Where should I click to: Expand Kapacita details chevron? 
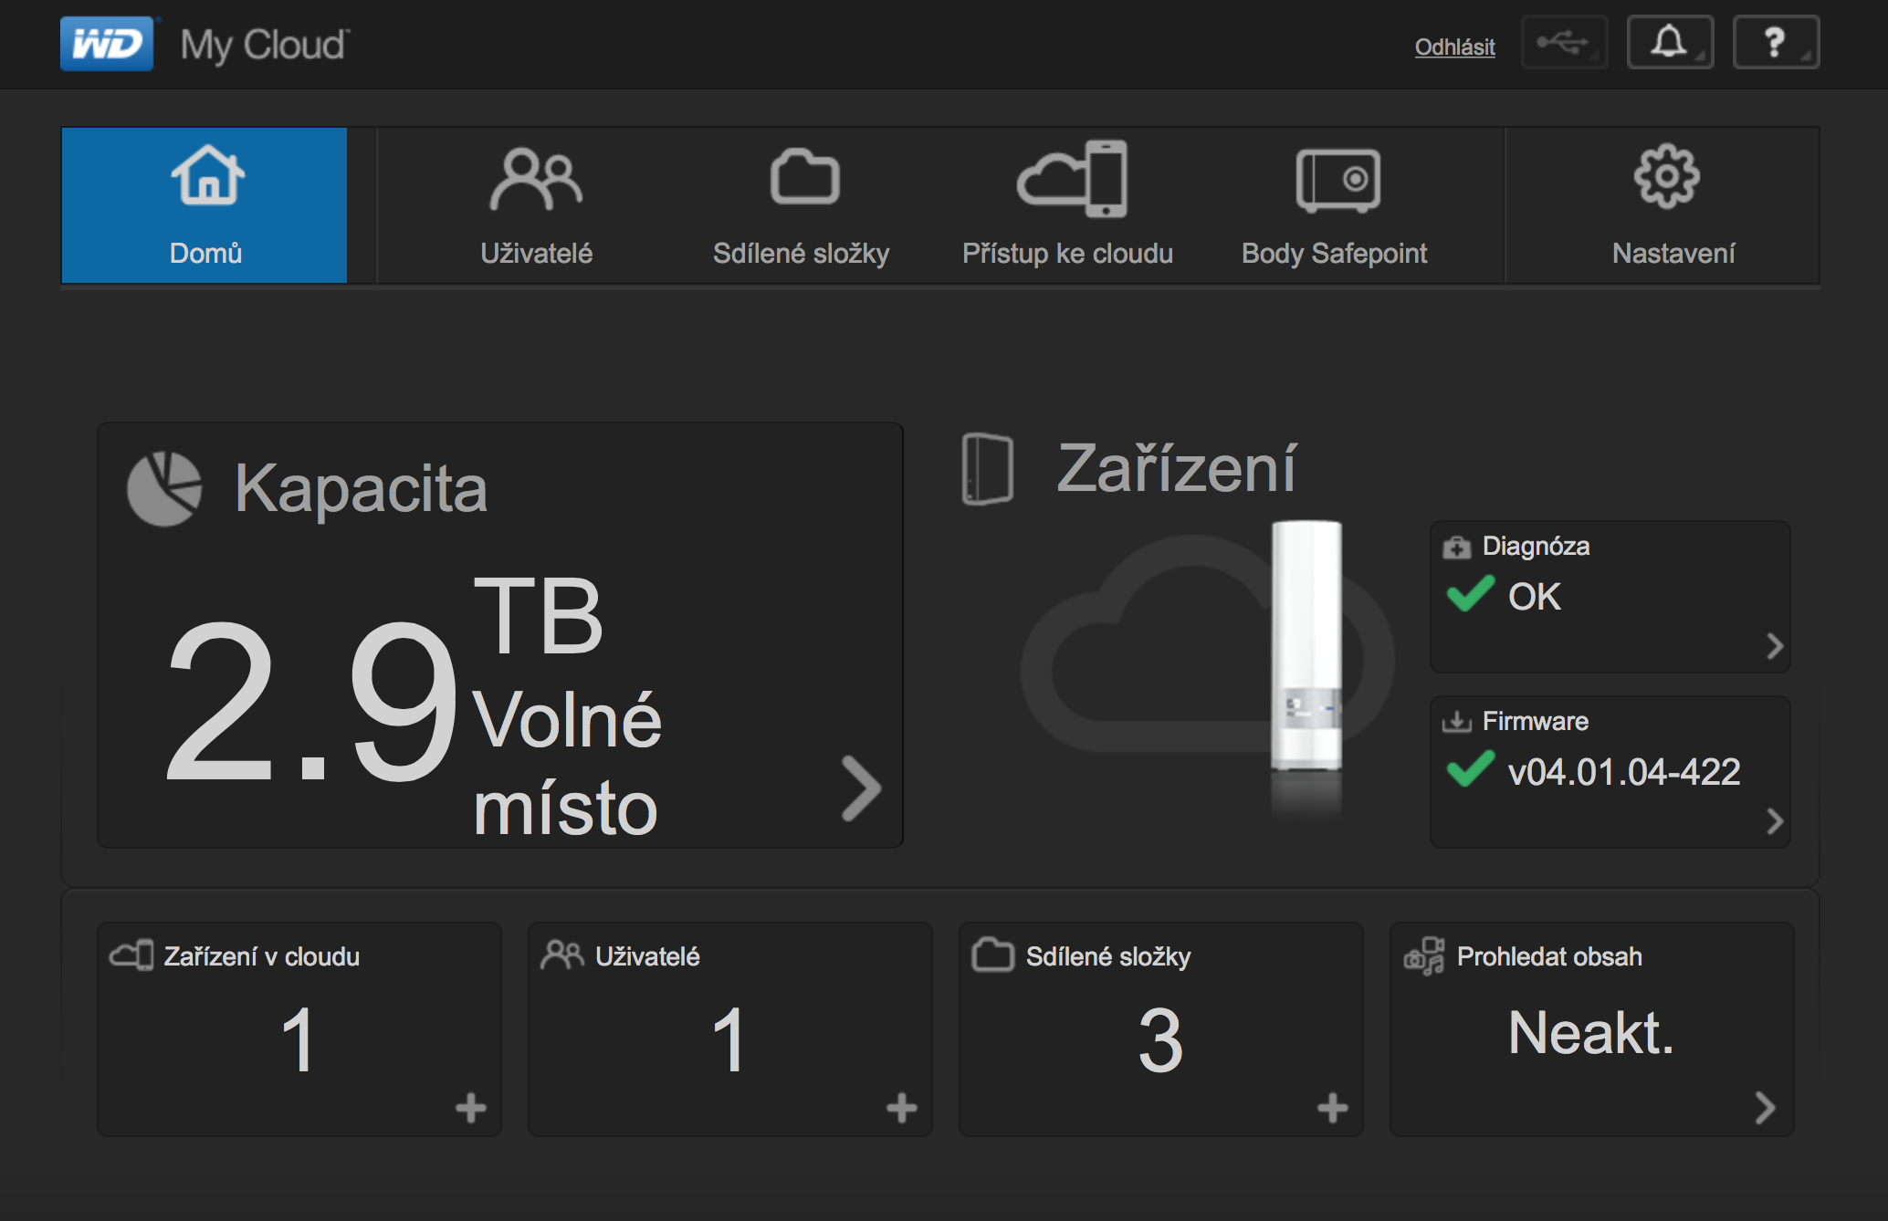click(861, 788)
